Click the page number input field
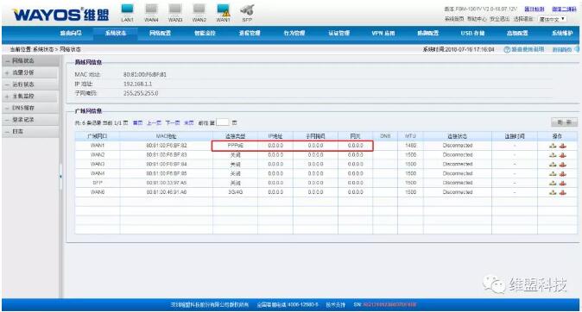Image resolution: width=582 pixels, height=312 pixels. click(222, 122)
